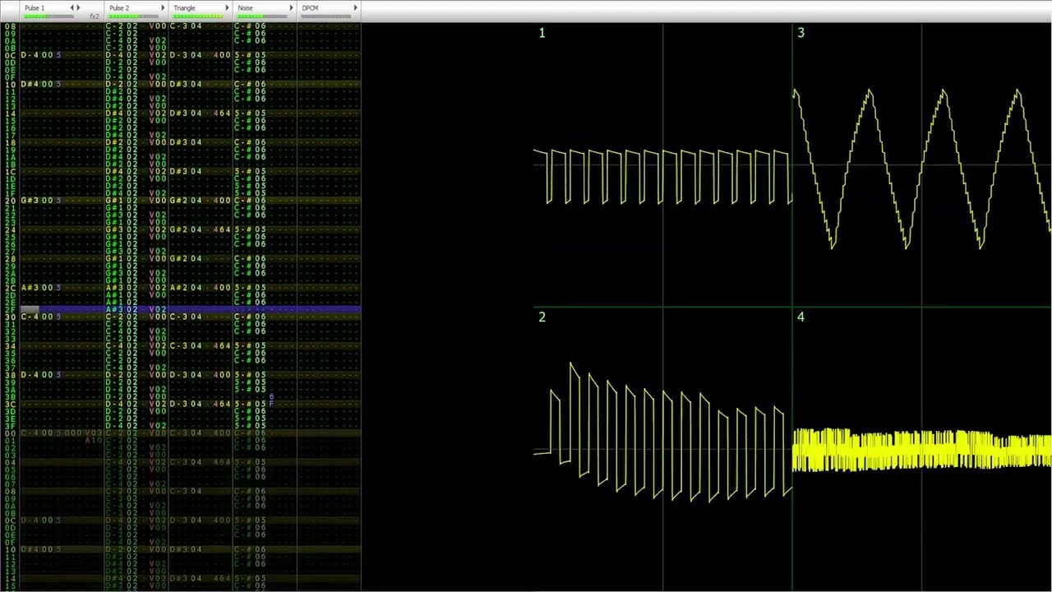Click row number 3C in pattern editor
Screen dimensions: 1052x592
click(x=11, y=404)
